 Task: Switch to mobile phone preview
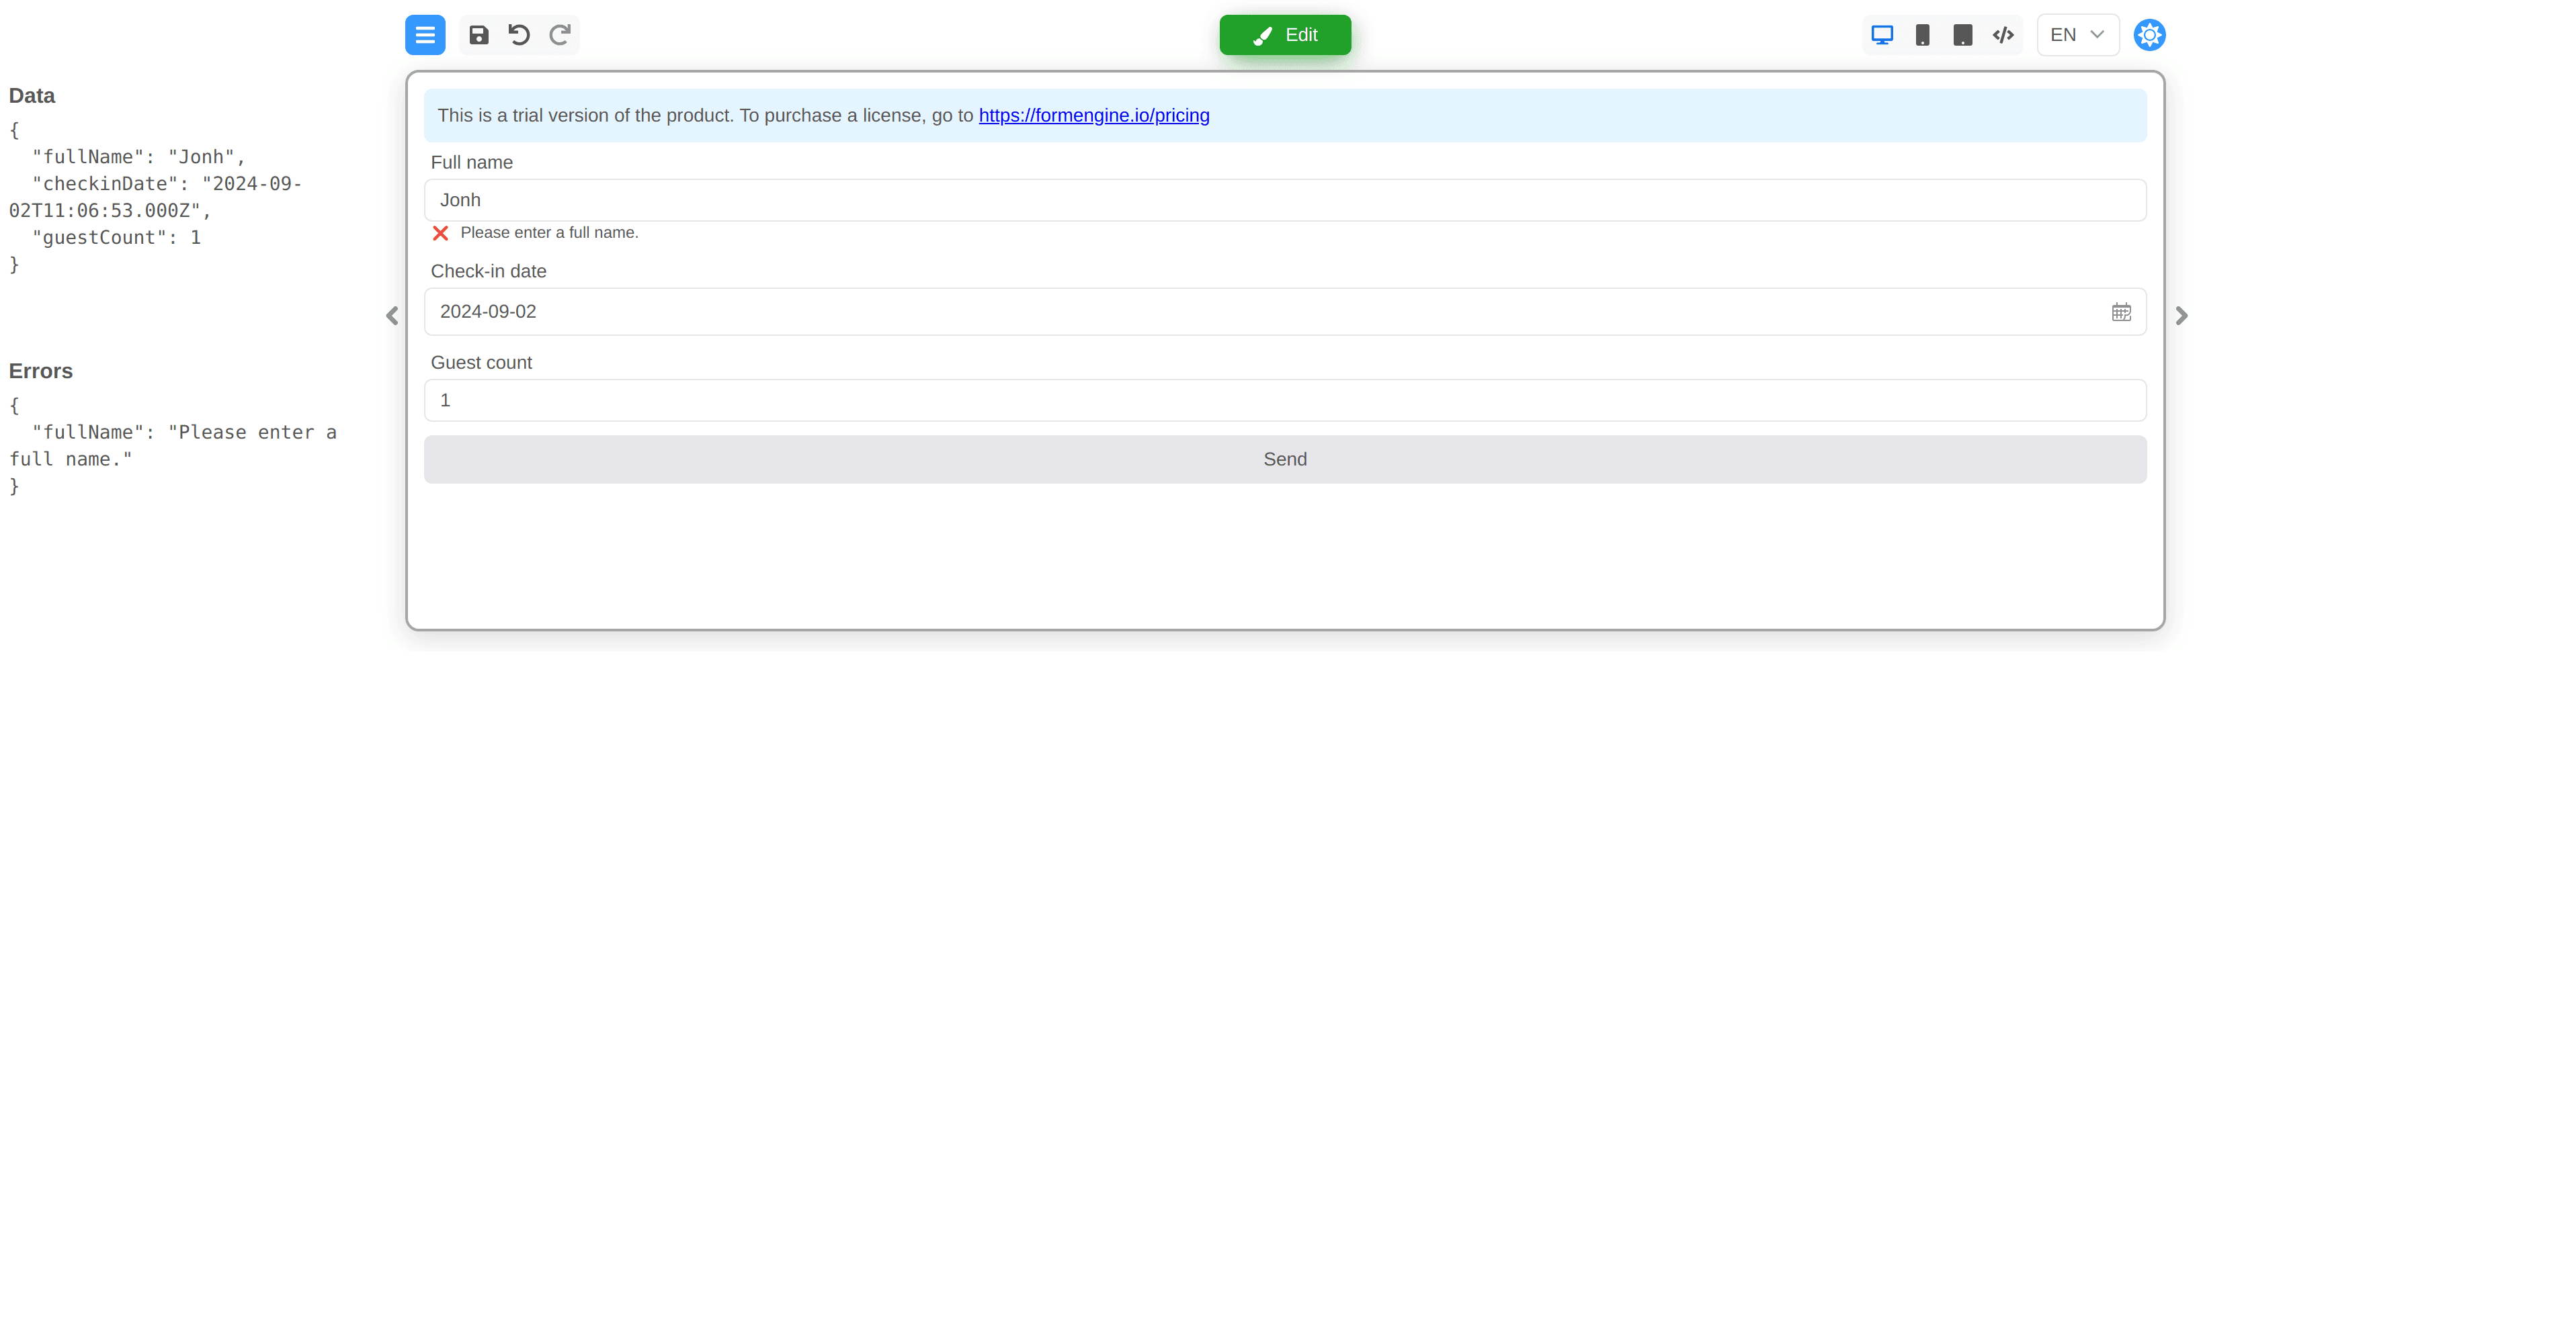click(x=1923, y=35)
